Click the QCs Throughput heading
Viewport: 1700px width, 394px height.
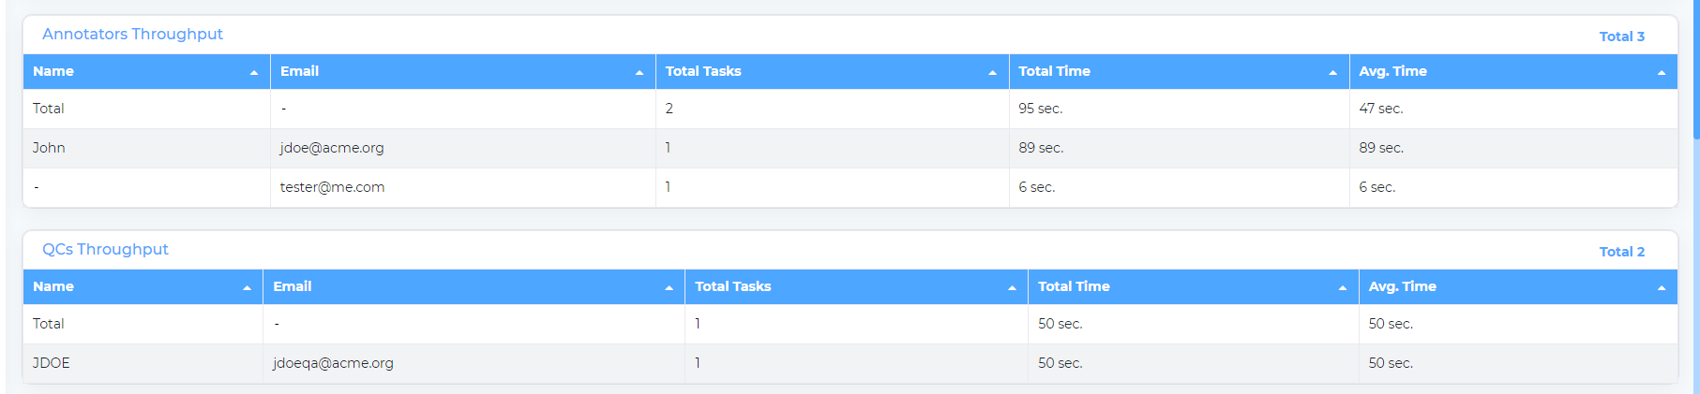point(105,250)
